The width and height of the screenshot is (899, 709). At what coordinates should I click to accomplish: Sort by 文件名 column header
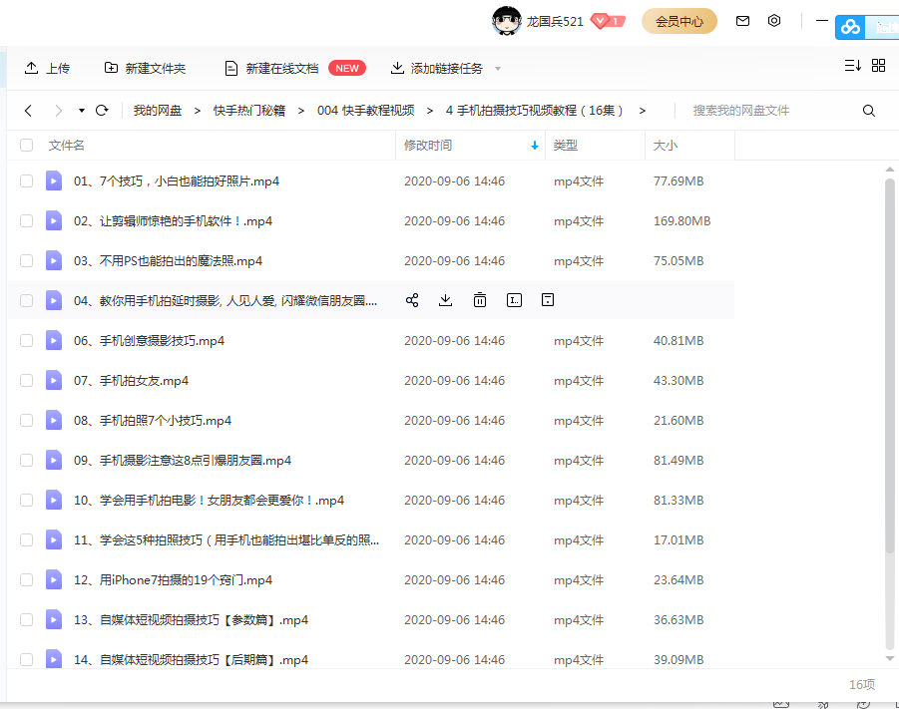click(x=67, y=145)
